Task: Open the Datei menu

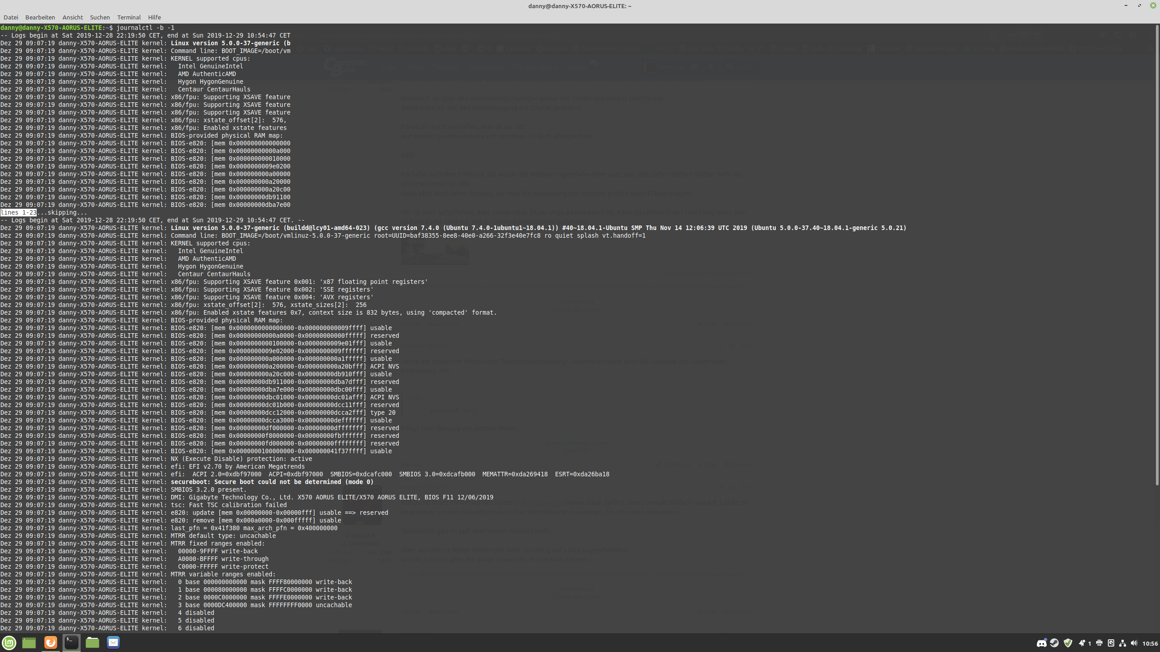Action: pos(11,17)
